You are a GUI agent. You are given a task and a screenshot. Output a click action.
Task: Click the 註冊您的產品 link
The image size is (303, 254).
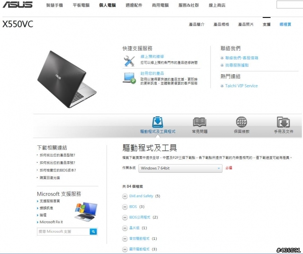click(152, 73)
